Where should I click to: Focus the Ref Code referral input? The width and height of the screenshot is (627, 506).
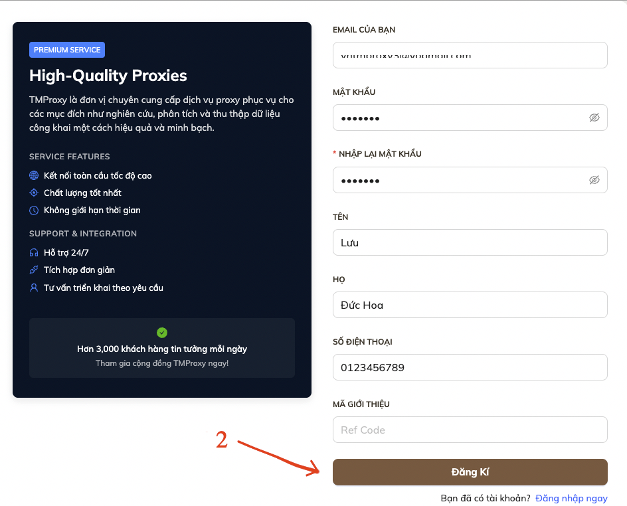click(x=470, y=430)
